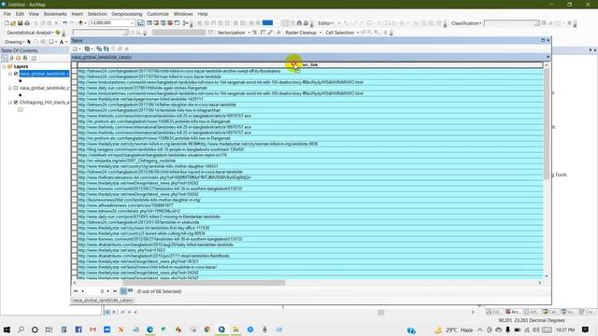Open Gmail icon in taskbar
Image resolution: width=598 pixels, height=336 pixels.
93,329
